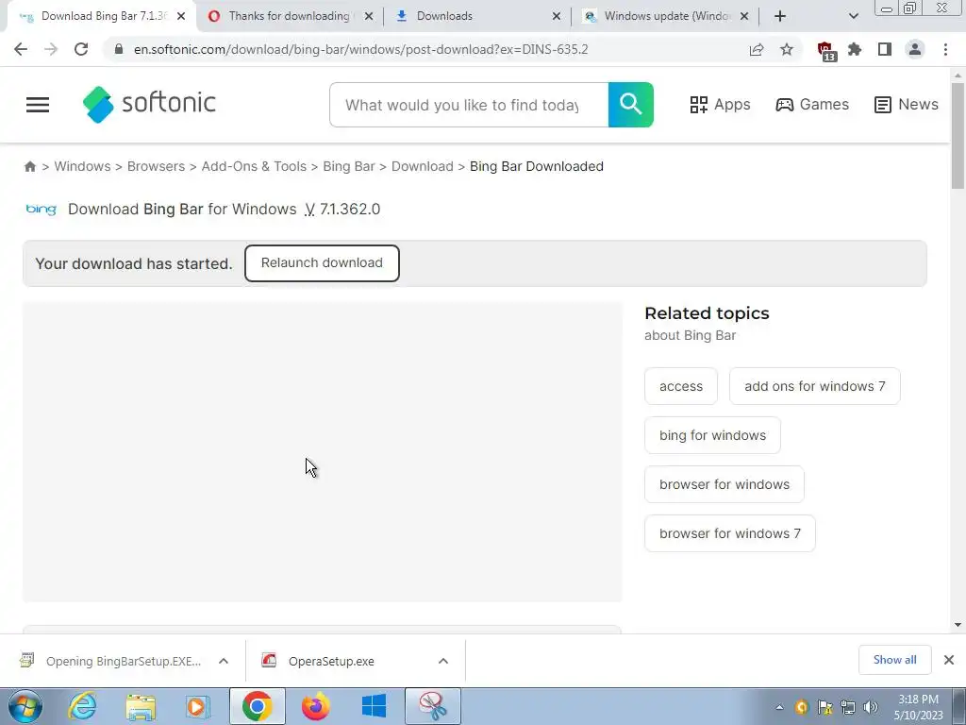Open the Chrome profile avatar
Screen dimensions: 966x725
pos(915,49)
